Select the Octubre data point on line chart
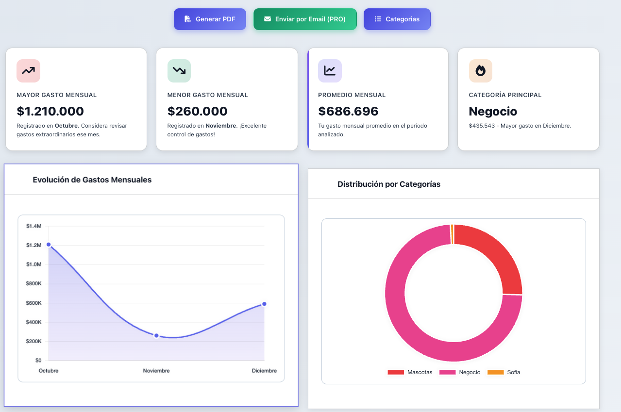The image size is (621, 412). pos(49,245)
